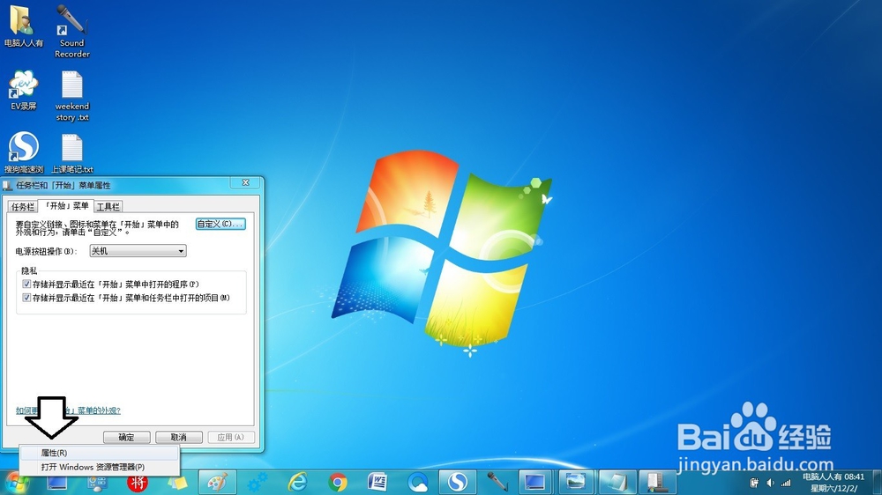Launch Internet Explorer from the taskbar
The width and height of the screenshot is (882, 495).
point(297,482)
